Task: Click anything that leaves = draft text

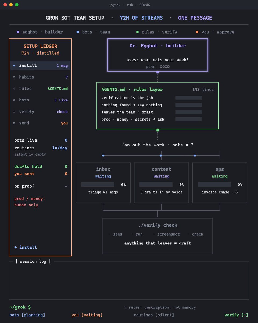Action: 157,243
